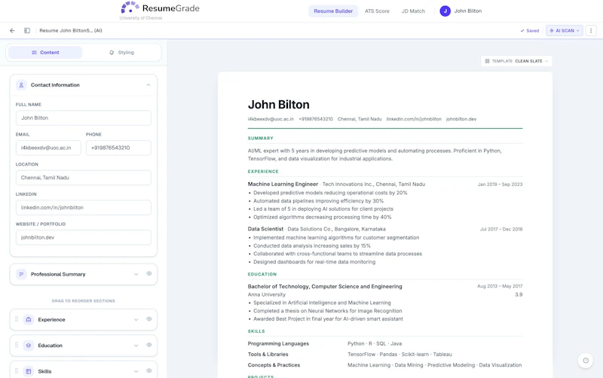Click the linkedin.com/in/johnbilton link in resume preview
This screenshot has width=603, height=378.
pos(414,119)
